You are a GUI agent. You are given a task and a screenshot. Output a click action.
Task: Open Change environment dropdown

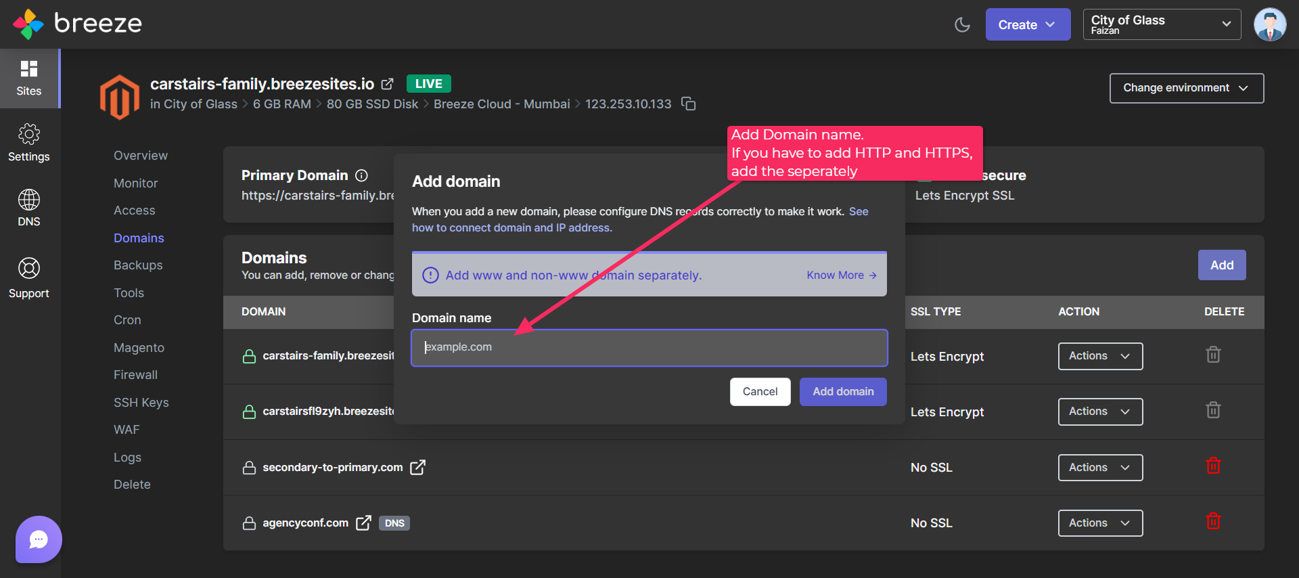pos(1187,88)
